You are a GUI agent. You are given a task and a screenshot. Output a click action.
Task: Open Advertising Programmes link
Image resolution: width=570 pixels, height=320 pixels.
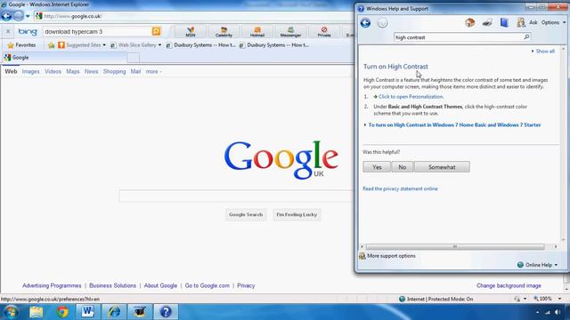click(x=52, y=285)
